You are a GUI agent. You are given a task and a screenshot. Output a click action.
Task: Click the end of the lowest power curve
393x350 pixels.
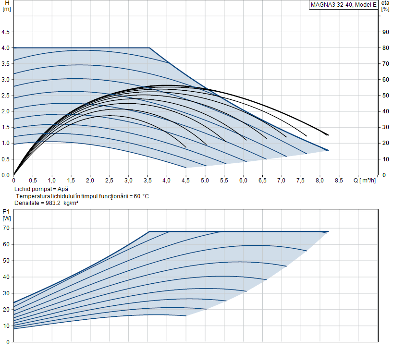[186, 316]
